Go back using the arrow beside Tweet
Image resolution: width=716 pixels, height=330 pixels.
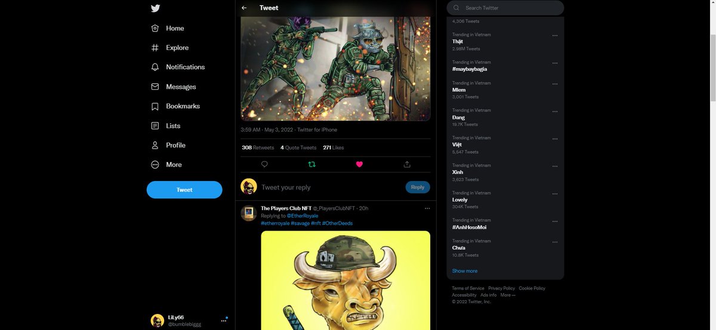244,8
